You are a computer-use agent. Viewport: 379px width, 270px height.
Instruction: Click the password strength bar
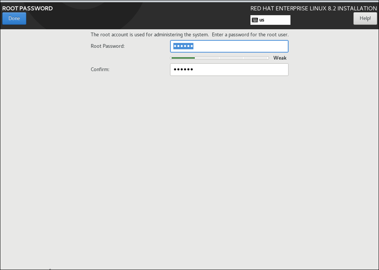[x=219, y=58]
